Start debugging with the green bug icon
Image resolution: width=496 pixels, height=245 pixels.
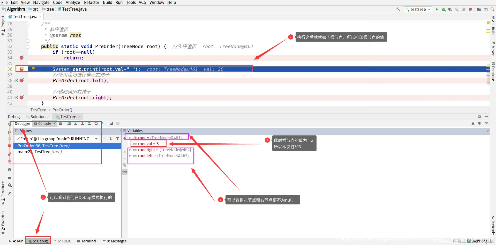[444, 9]
